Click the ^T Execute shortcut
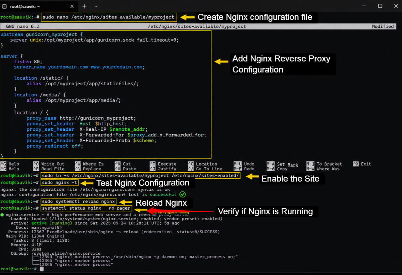 pyautogui.click(x=163, y=164)
